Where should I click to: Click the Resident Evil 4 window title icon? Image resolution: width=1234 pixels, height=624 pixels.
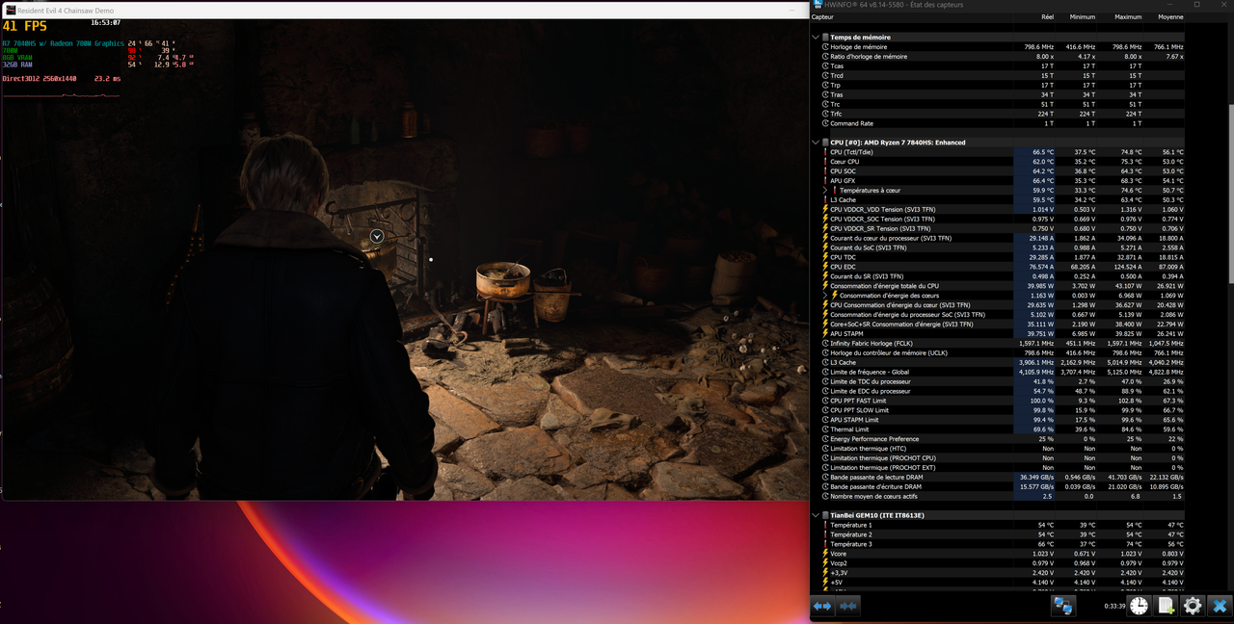(x=10, y=10)
